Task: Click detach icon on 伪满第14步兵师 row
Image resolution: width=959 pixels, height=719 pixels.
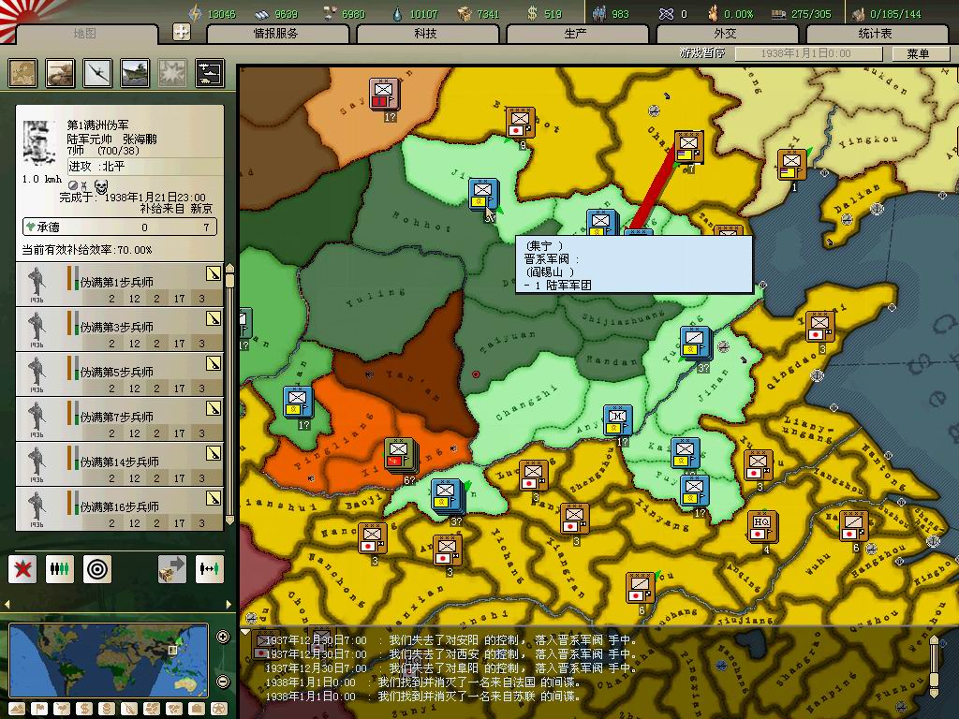Action: 214,453
